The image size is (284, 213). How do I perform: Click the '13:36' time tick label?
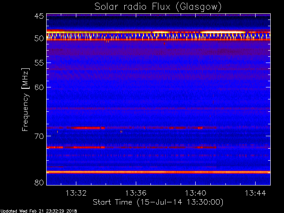click(136, 193)
